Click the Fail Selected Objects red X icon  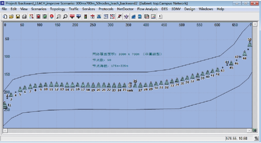38,17
